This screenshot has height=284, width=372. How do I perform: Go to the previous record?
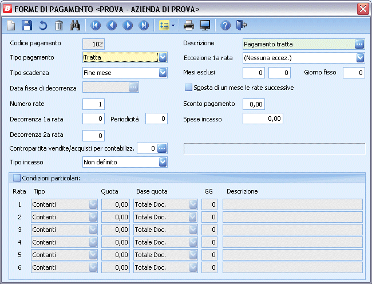pyautogui.click(x=112, y=25)
